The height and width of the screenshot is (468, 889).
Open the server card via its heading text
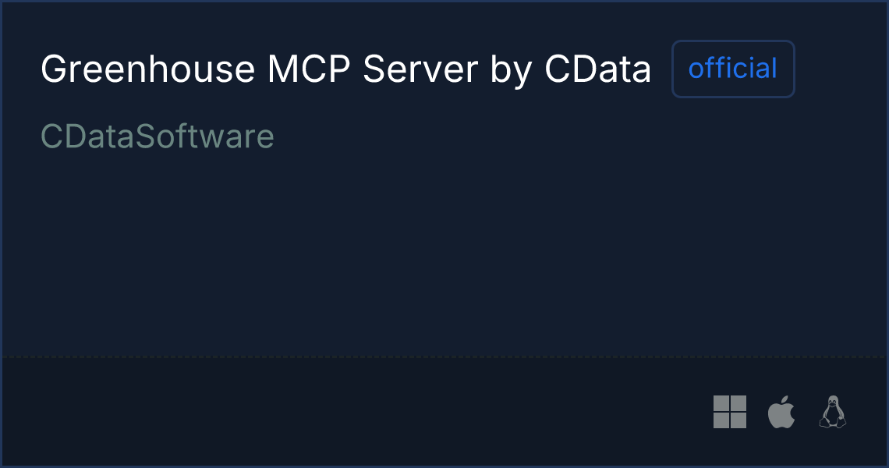pyautogui.click(x=345, y=69)
